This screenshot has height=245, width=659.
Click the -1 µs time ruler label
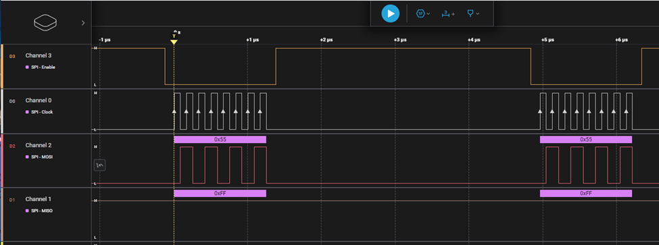point(104,40)
